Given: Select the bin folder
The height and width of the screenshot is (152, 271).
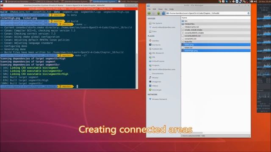Looking at the screenshot, I should click(x=216, y=21).
